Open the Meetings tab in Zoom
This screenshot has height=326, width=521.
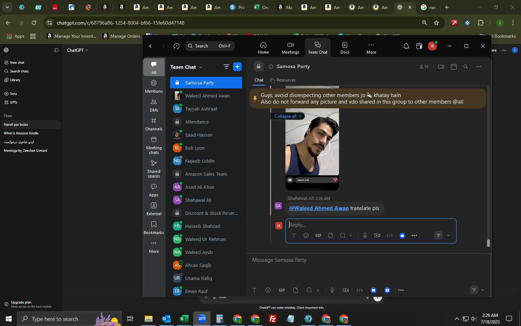(290, 48)
